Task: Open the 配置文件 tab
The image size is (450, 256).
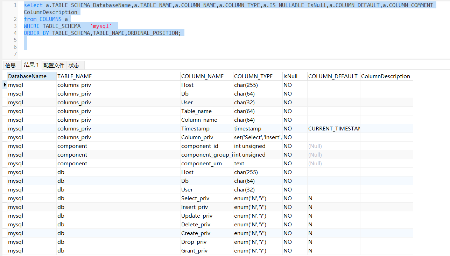Action: click(x=54, y=65)
